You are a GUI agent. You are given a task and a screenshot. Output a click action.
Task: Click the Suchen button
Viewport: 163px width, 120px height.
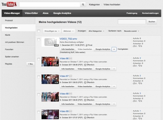(152, 22)
